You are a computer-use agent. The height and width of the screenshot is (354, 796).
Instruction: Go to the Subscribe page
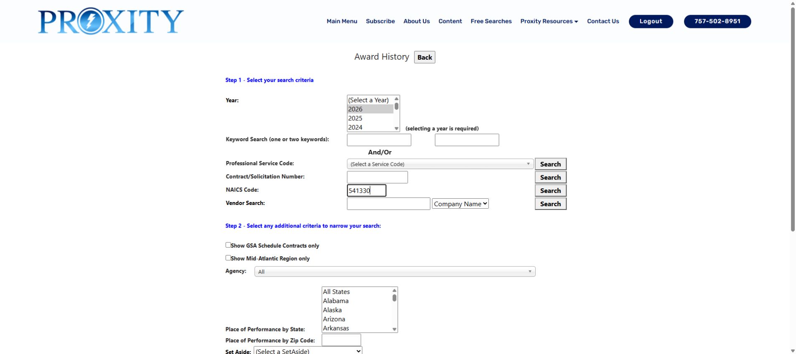[x=380, y=21]
